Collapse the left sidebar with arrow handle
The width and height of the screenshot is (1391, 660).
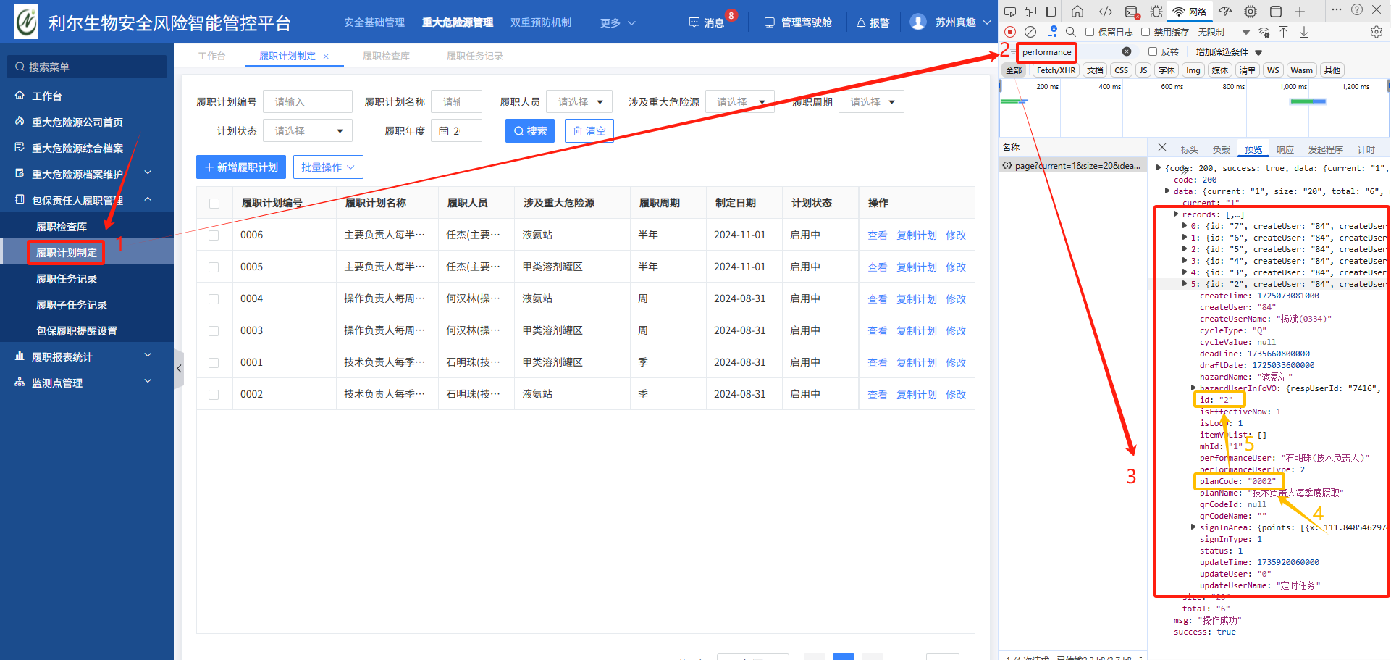(x=179, y=369)
